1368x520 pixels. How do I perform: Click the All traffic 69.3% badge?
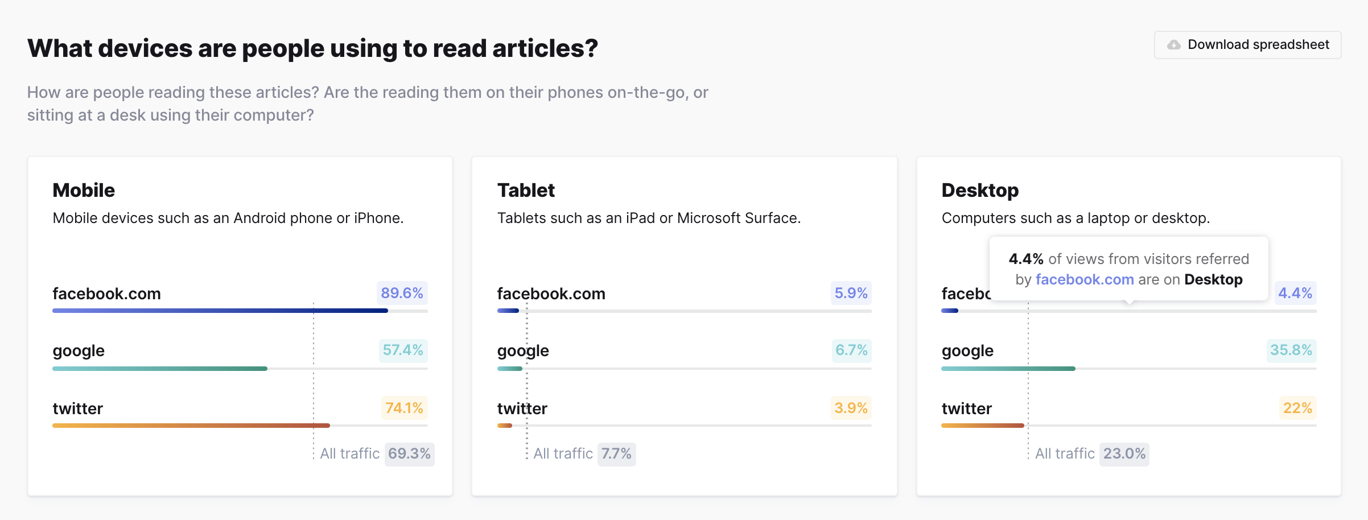click(x=410, y=454)
